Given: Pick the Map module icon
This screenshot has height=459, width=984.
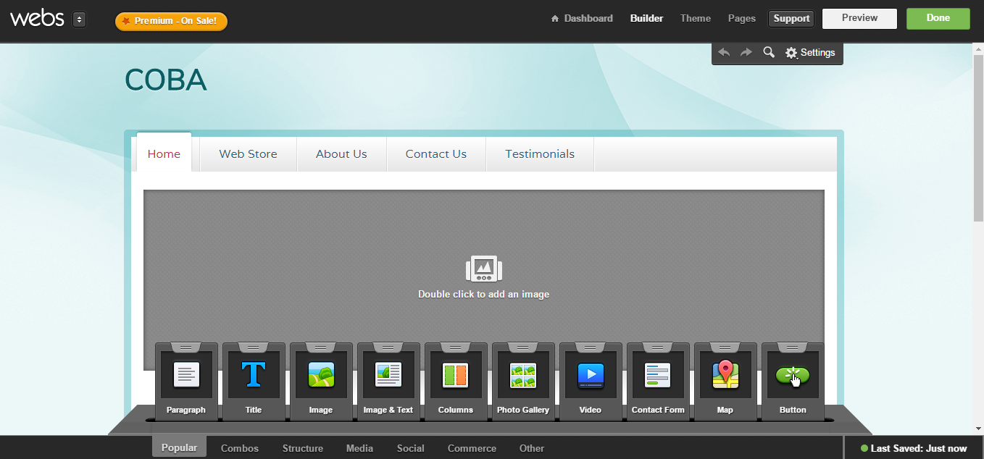Looking at the screenshot, I should (x=725, y=375).
